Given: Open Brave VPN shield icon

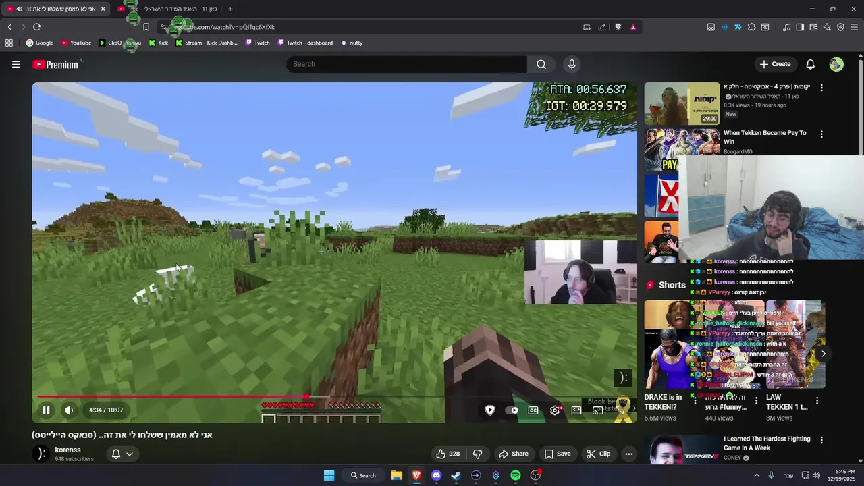Looking at the screenshot, I should pyautogui.click(x=840, y=27).
